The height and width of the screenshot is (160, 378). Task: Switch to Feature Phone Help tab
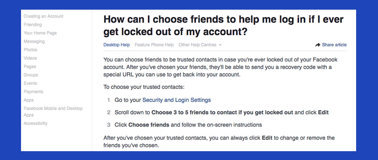[x=154, y=45]
